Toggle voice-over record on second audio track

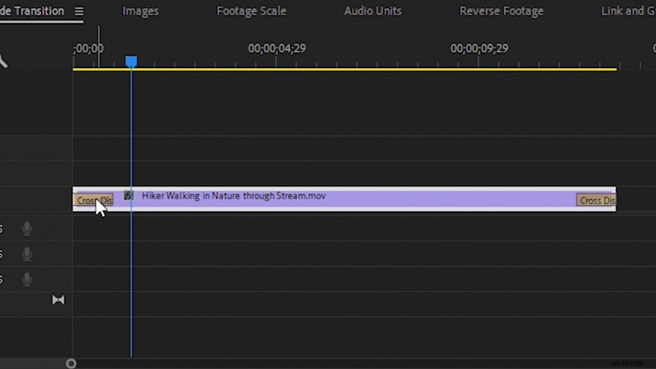27,254
